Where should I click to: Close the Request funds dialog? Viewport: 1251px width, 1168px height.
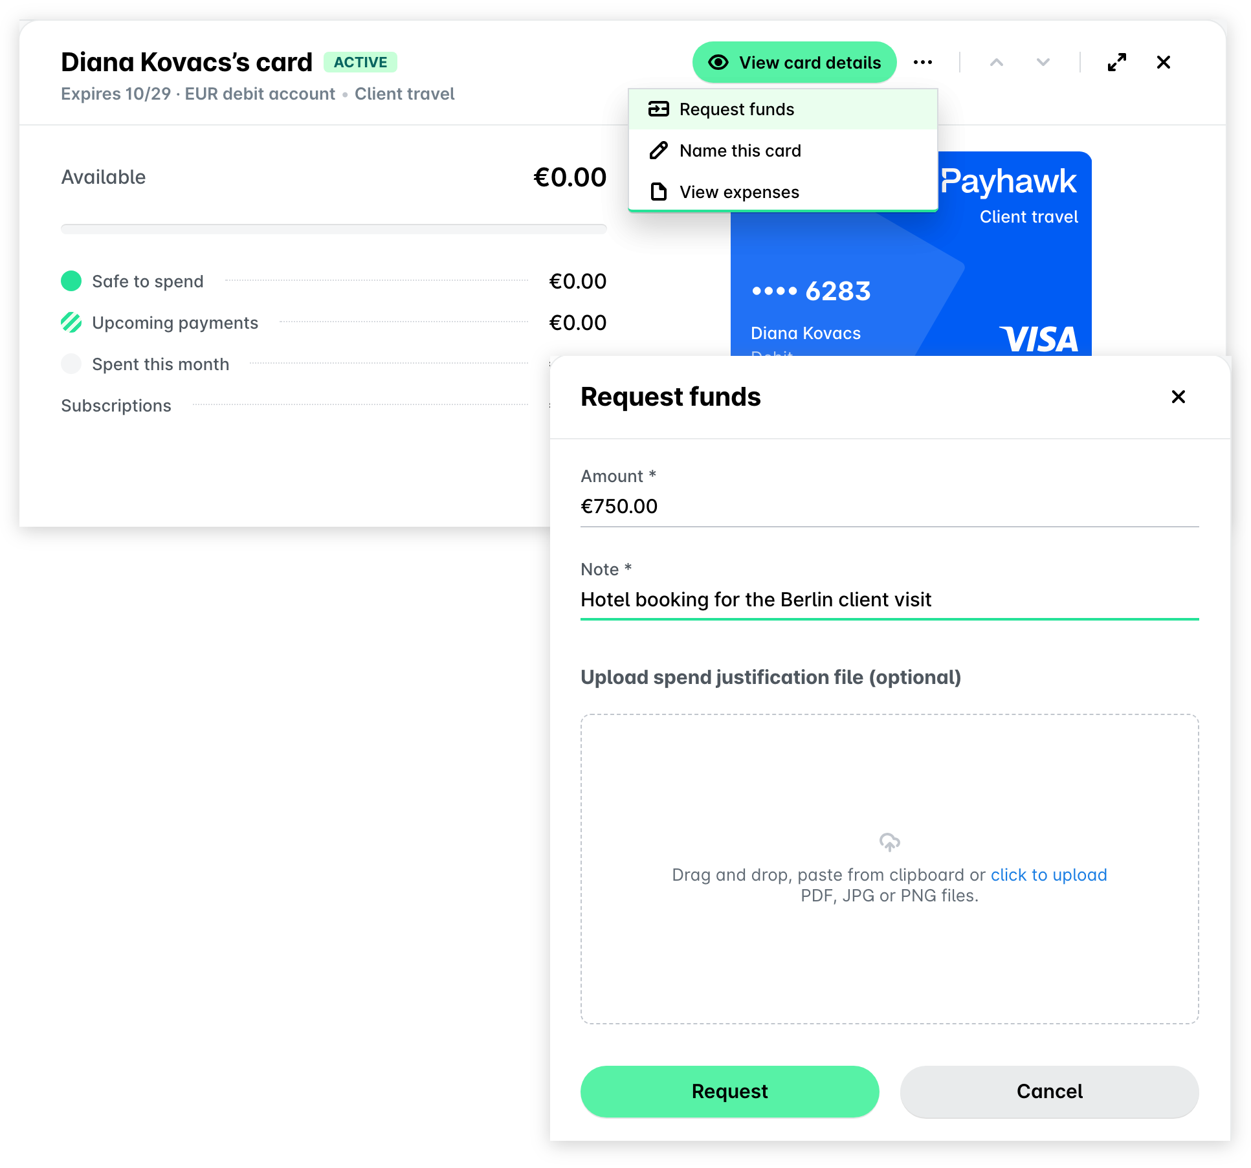click(x=1178, y=397)
